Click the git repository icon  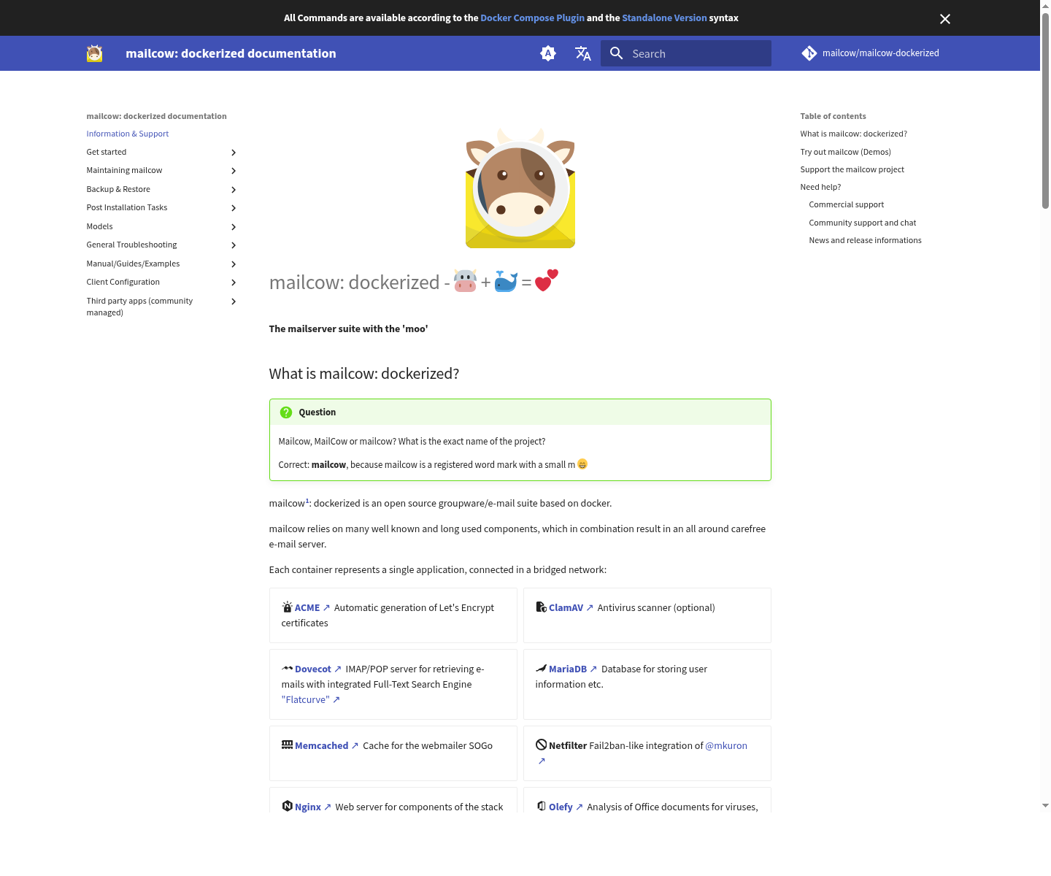coord(809,53)
